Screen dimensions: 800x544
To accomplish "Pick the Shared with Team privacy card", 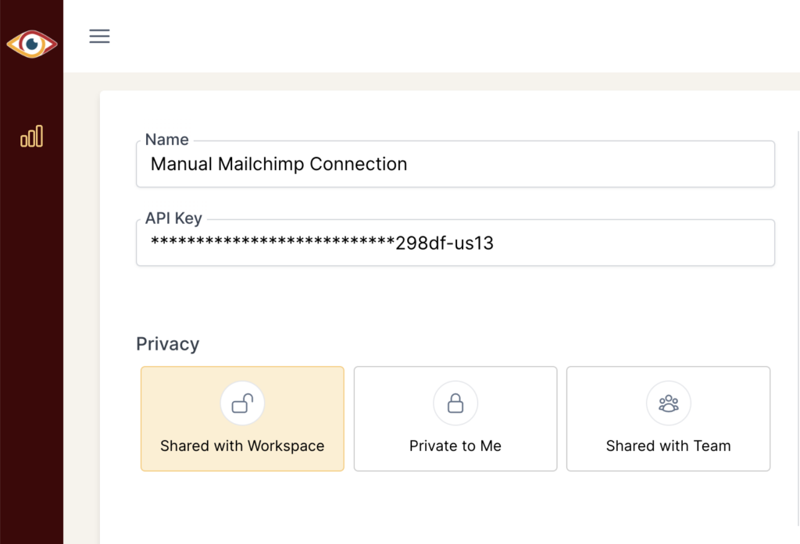I will 668,419.
